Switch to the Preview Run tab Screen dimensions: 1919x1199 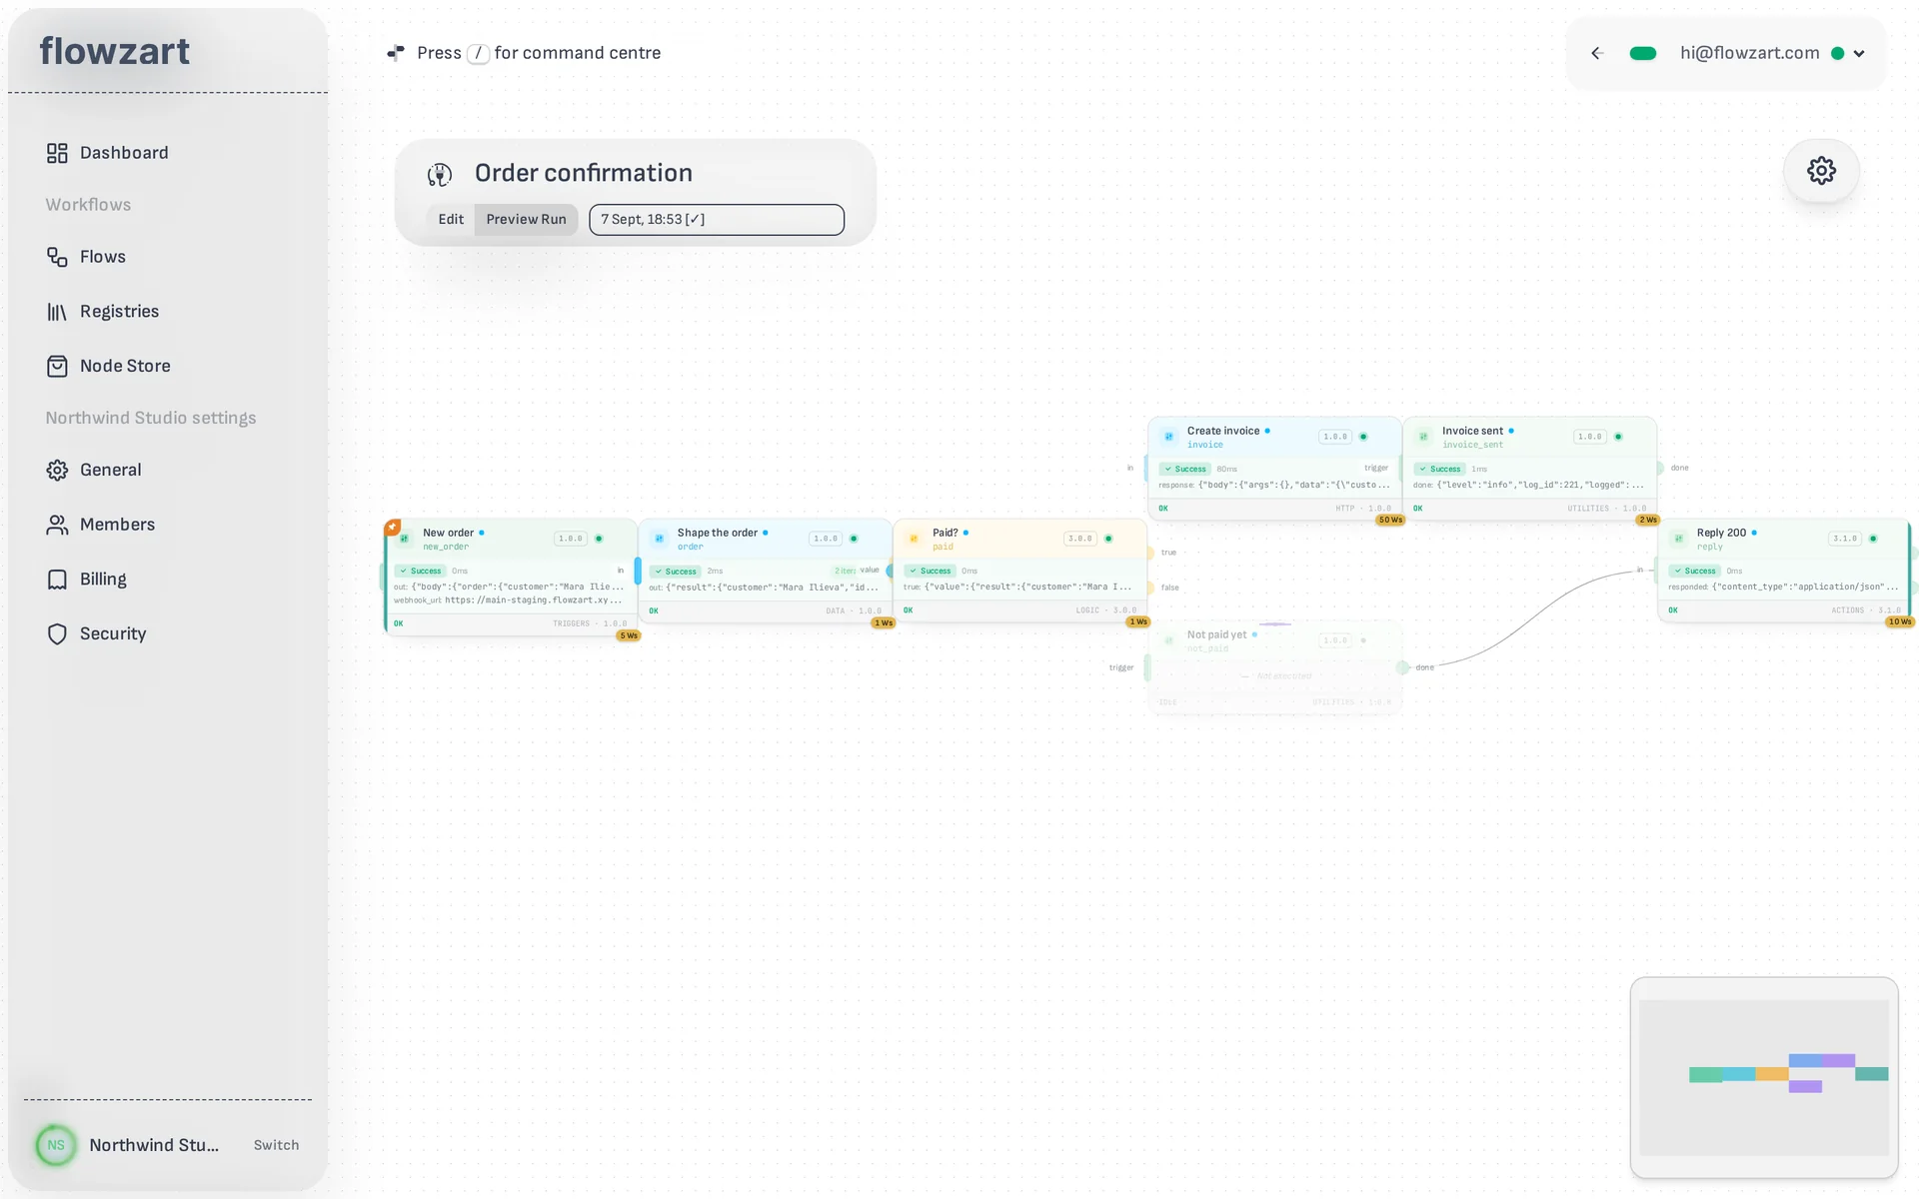tap(526, 220)
